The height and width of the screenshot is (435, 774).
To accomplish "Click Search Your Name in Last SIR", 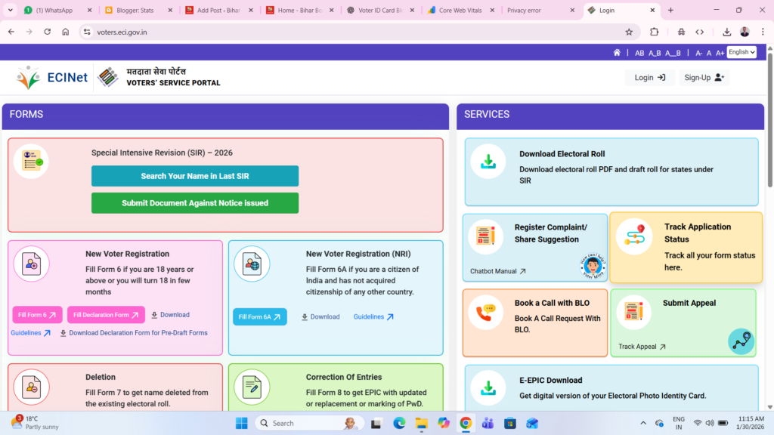I will [194, 176].
